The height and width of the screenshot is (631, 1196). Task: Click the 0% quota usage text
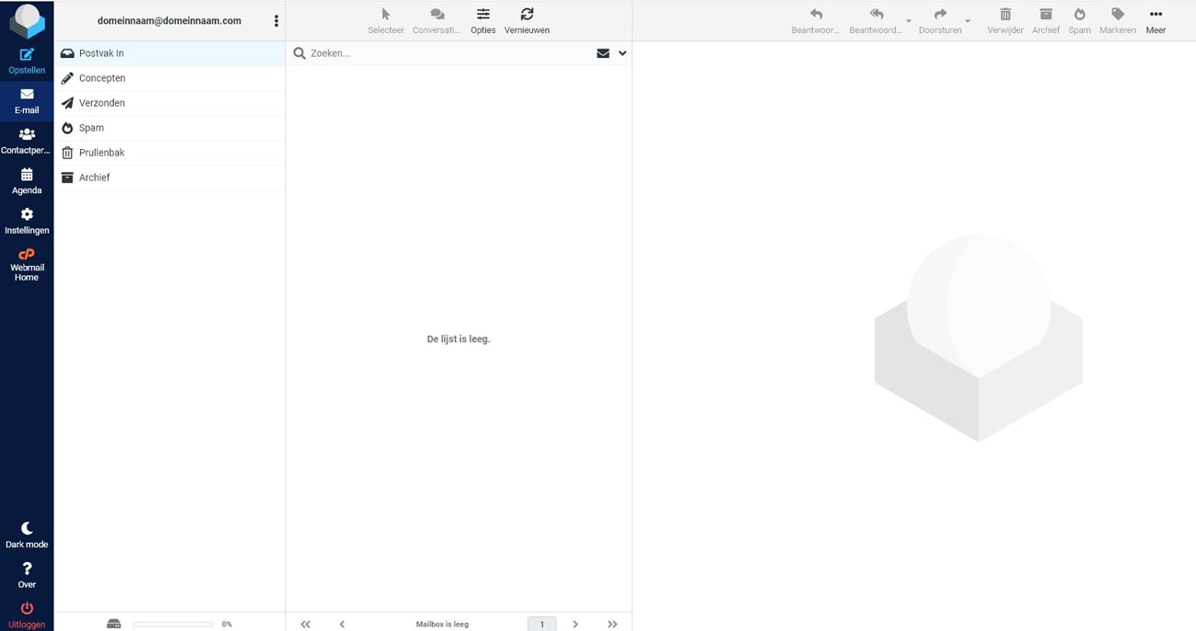[x=226, y=625]
